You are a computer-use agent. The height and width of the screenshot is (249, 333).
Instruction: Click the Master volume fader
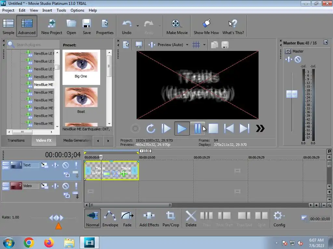[x=292, y=94]
